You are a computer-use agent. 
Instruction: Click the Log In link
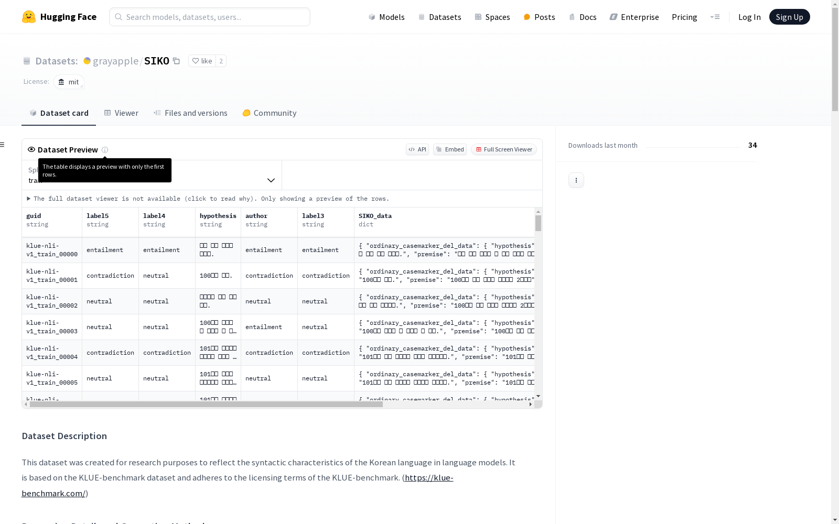point(749,17)
